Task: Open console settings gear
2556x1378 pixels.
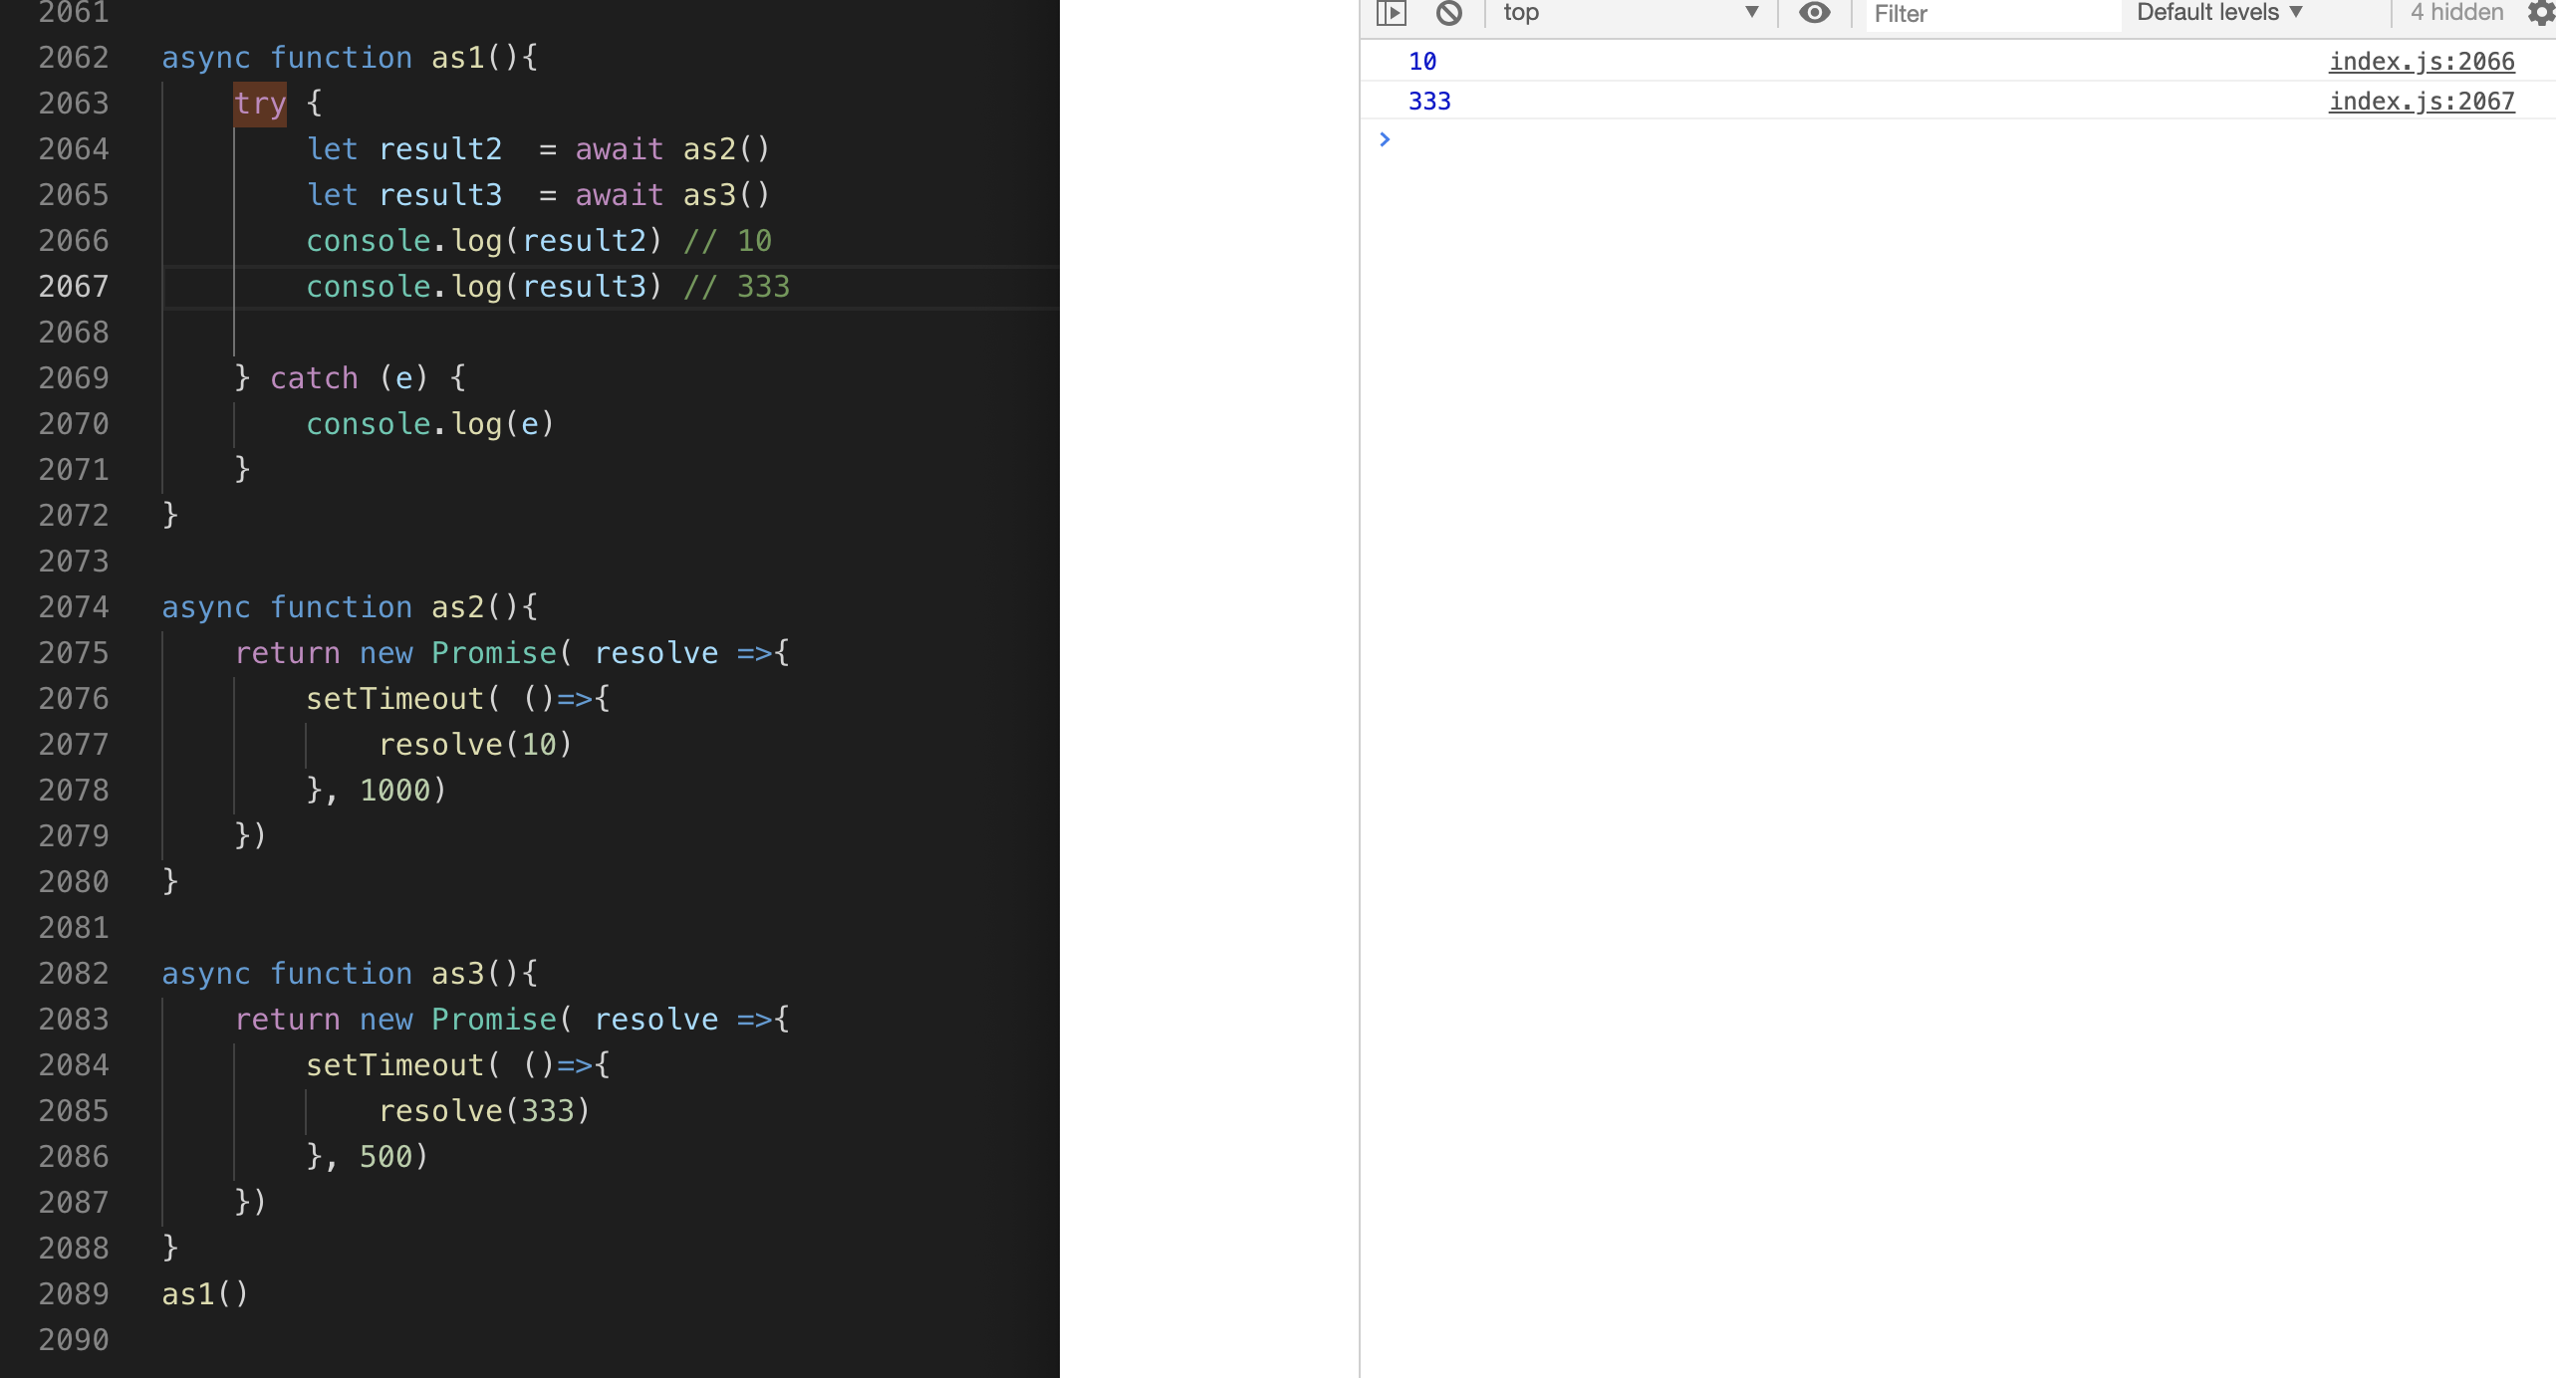Action: (2540, 13)
